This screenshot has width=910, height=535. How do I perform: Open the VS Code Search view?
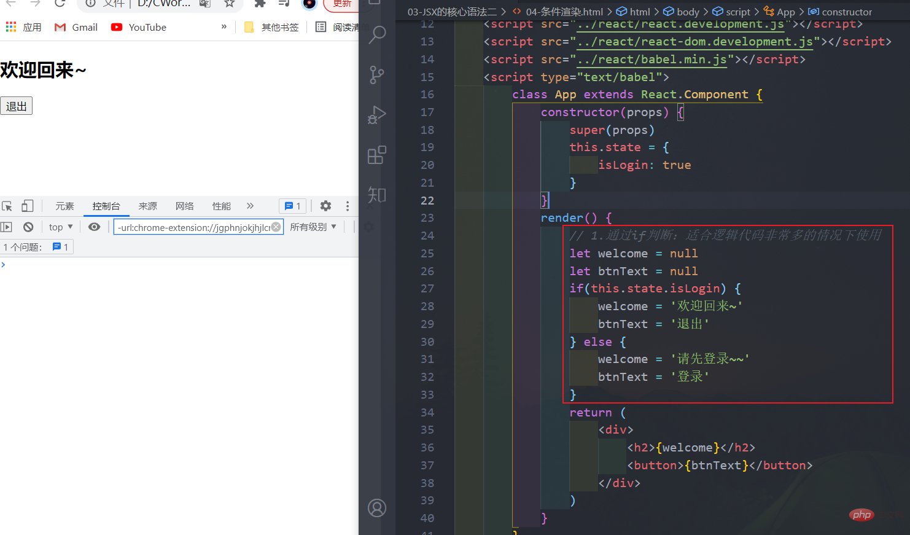(377, 35)
